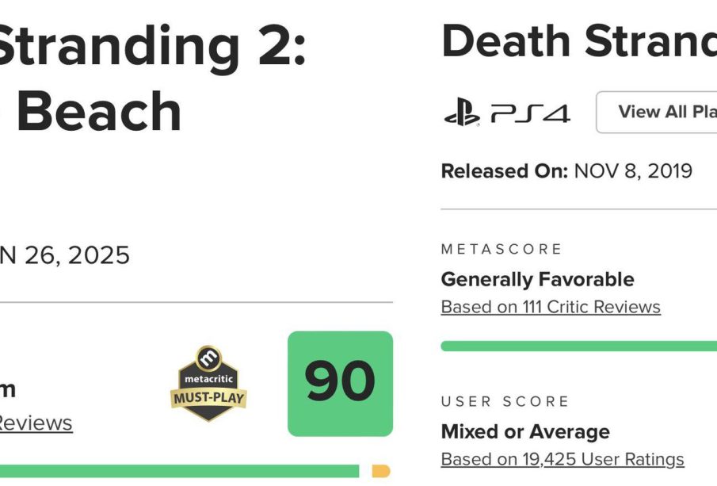This screenshot has width=717, height=486.
Task: Click the green score distribution bar under 90
Action: 180,471
